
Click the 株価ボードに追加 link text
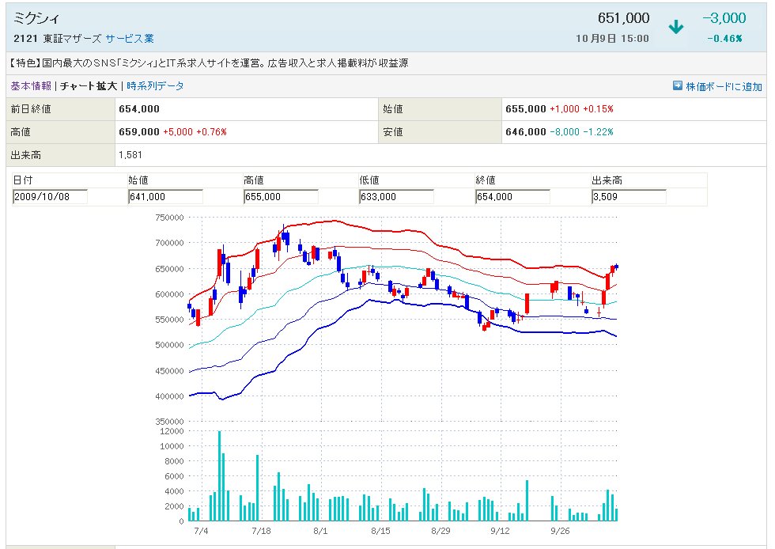pyautogui.click(x=724, y=86)
